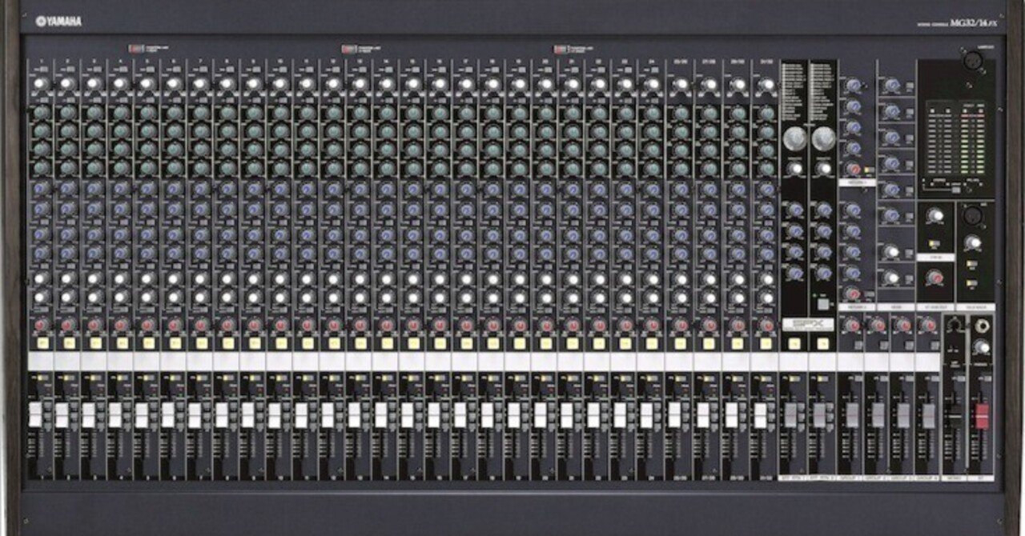
Task: Click the GROUP 1 red pan knob
Action: [852, 325]
